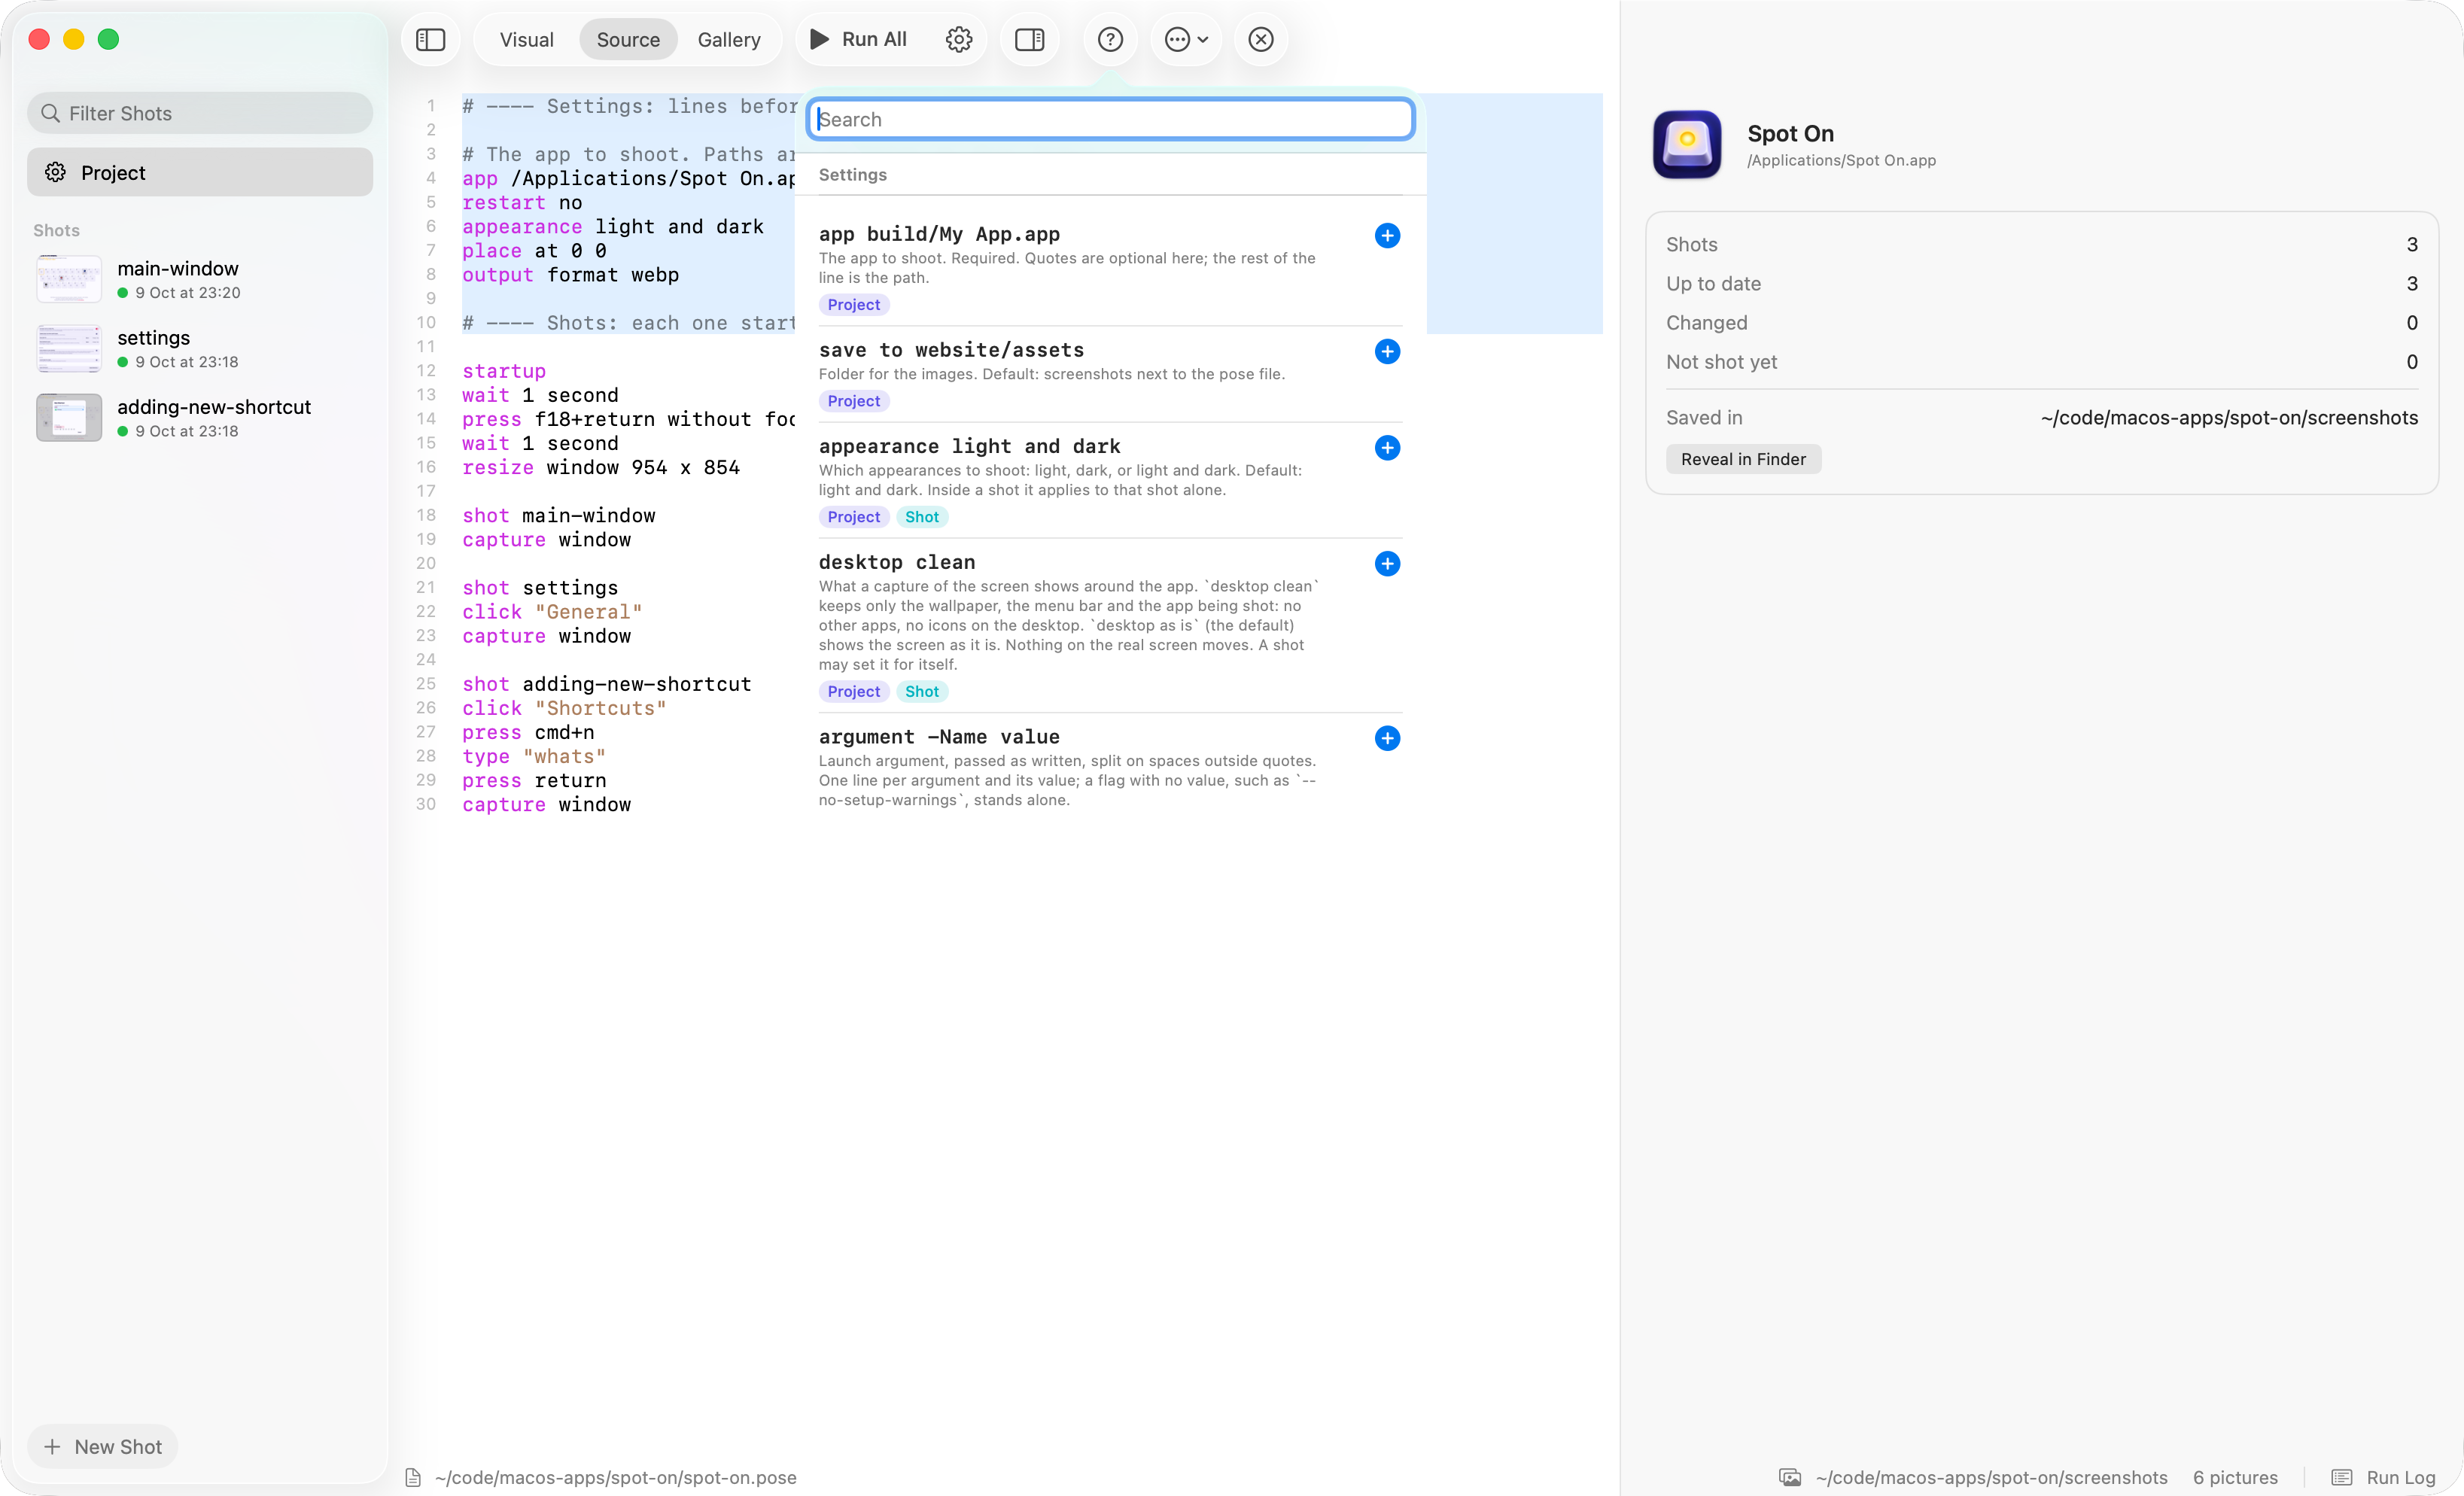
Task: Click the Project gear icon in sidebar
Action: pos(55,172)
